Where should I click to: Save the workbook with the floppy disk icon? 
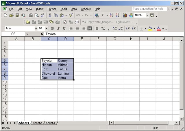[x=17, y=15]
